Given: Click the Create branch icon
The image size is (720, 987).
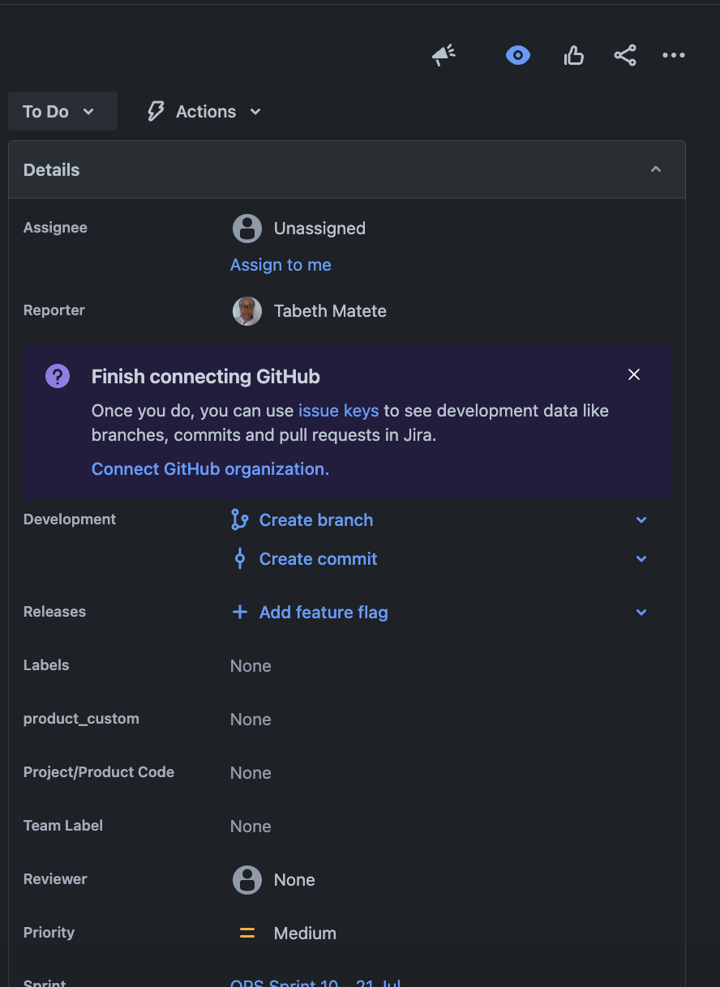Looking at the screenshot, I should [x=240, y=519].
